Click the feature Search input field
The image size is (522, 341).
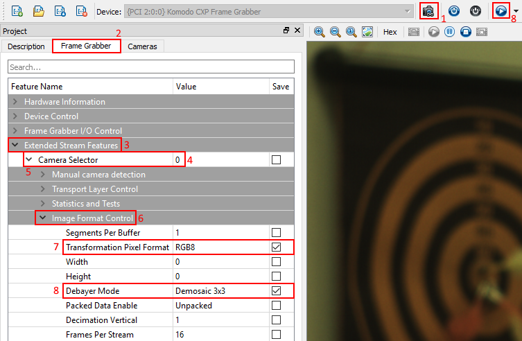point(150,67)
